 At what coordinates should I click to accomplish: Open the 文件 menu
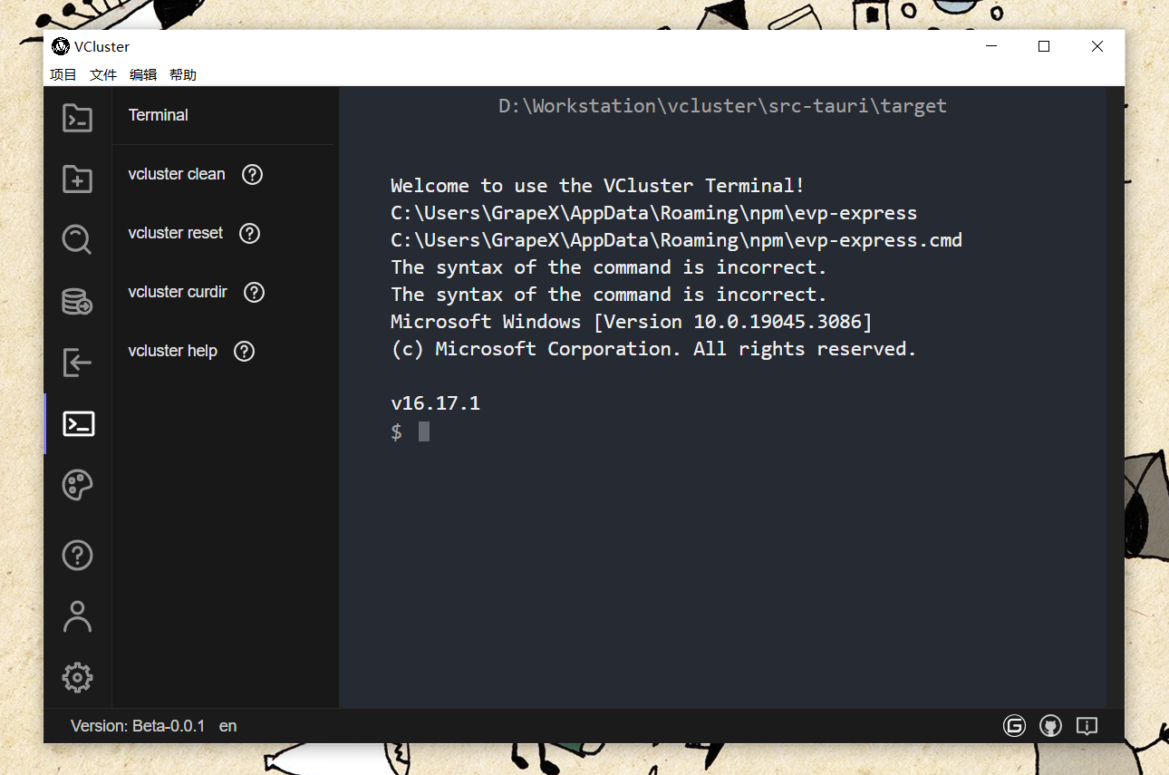103,75
